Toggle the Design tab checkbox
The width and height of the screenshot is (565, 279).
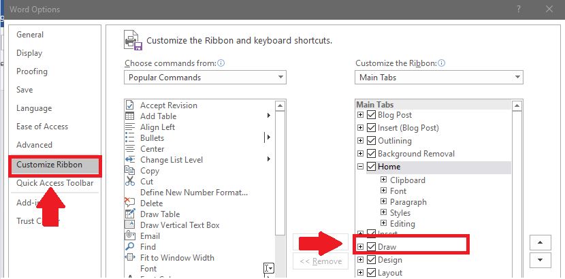coord(371,260)
